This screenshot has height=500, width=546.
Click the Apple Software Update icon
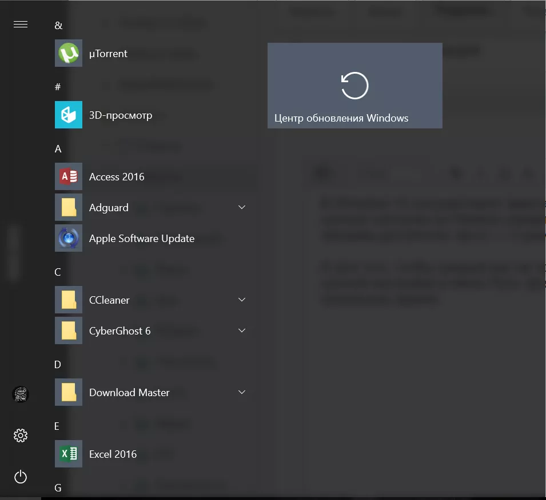coord(69,239)
